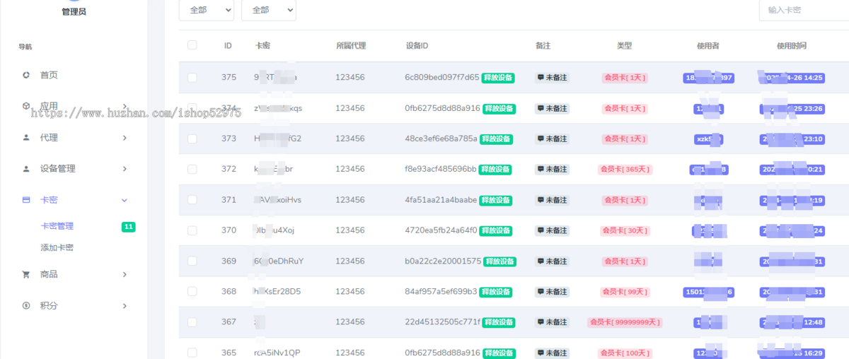
Task: Click the 会员卡[365天] type tag
Action: tap(625, 170)
